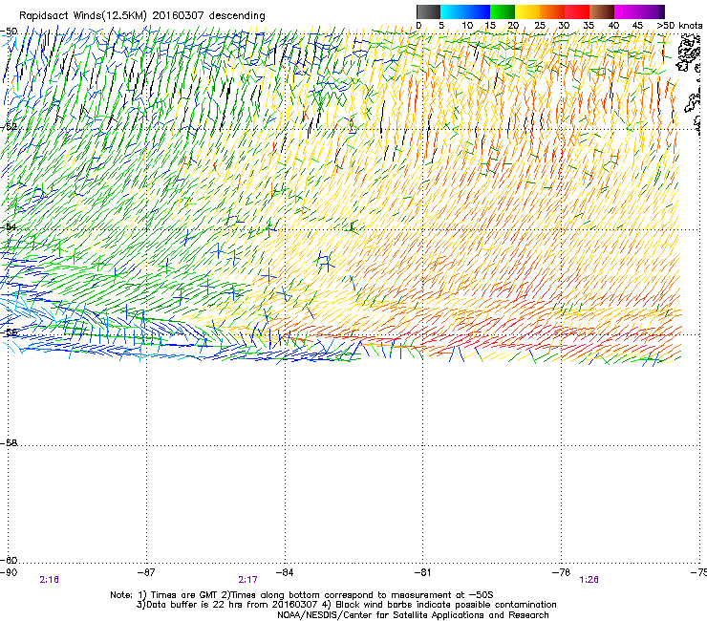
Task: Click the 'Times are GMT' note line
Action: pyautogui.click(x=301, y=595)
